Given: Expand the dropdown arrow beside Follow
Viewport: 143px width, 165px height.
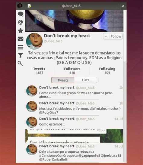Looking at the screenshot, I should pyautogui.click(x=106, y=36).
